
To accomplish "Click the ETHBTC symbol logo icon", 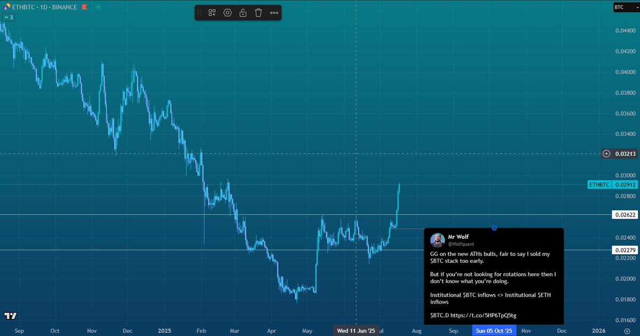I will click(7, 7).
